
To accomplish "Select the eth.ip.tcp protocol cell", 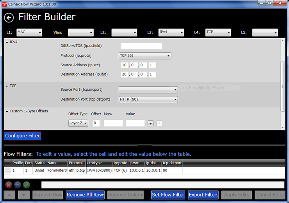I will (77, 170).
